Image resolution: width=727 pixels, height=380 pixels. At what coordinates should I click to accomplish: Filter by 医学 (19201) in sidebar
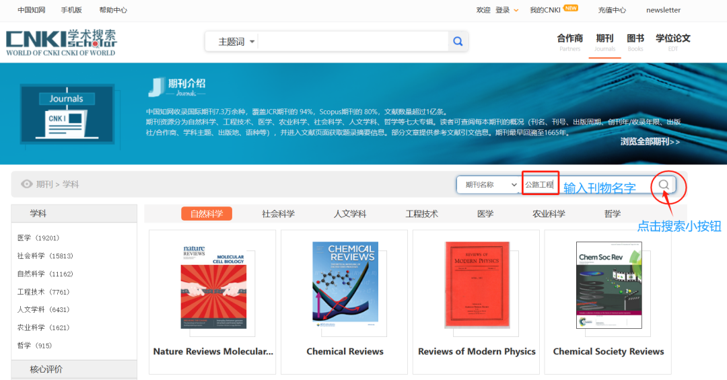pyautogui.click(x=38, y=237)
